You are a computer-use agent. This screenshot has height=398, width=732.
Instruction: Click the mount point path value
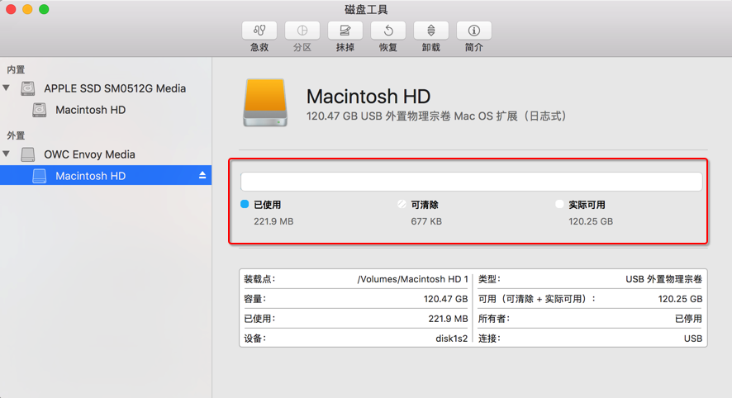[412, 279]
